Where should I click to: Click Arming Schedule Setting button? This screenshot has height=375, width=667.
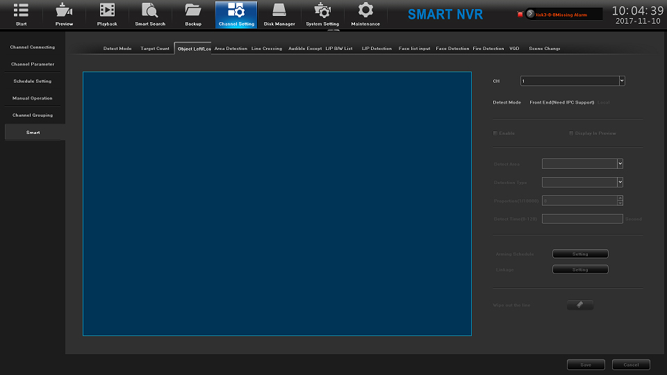click(x=580, y=254)
